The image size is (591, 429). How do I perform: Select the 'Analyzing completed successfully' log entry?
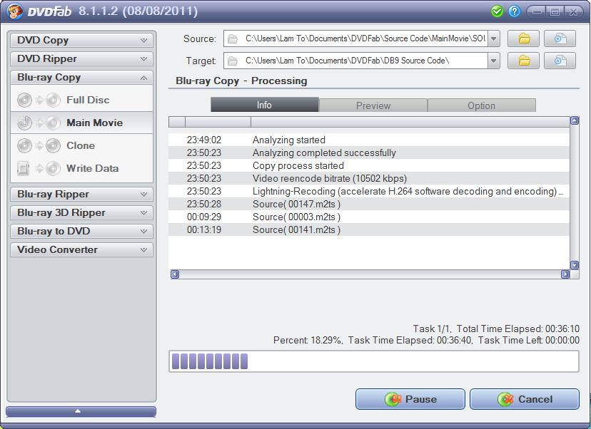pyautogui.click(x=368, y=153)
